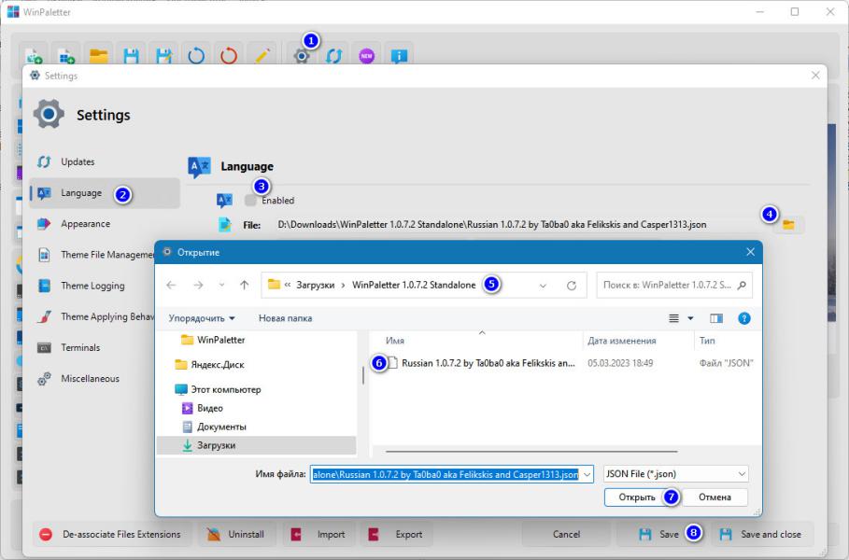This screenshot has height=560, width=849.
Task: Open the purple NEW what's-new icon
Action: click(x=366, y=56)
